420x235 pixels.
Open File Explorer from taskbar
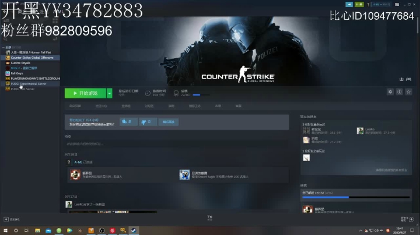point(37,230)
